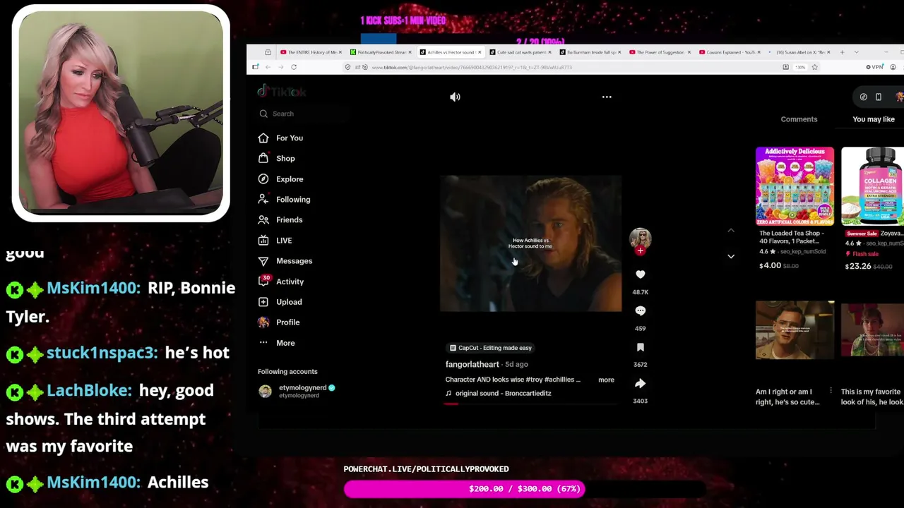Open the creator's avatar beside the video
The height and width of the screenshot is (508, 904).
pos(640,238)
